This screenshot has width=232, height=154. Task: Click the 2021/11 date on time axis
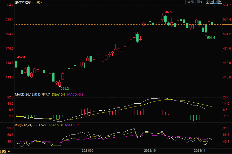click(200, 150)
